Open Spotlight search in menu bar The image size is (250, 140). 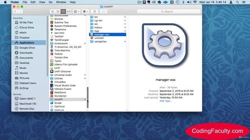click(237, 2)
